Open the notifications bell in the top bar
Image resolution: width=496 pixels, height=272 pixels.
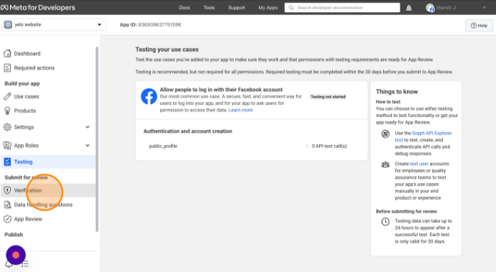pos(409,8)
